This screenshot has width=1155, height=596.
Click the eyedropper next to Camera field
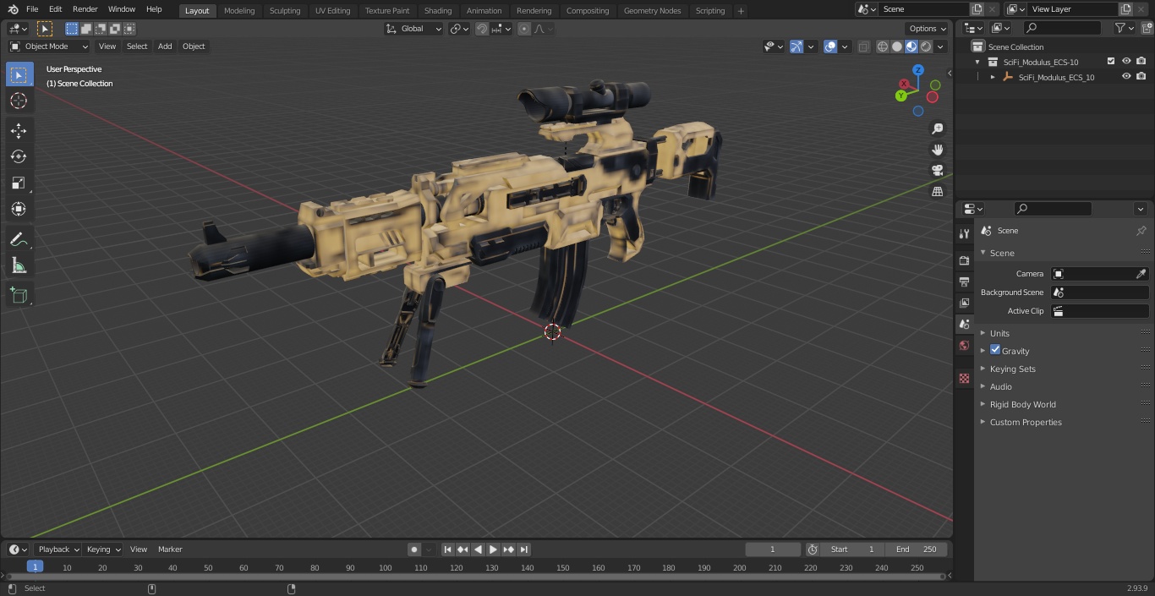tap(1141, 274)
